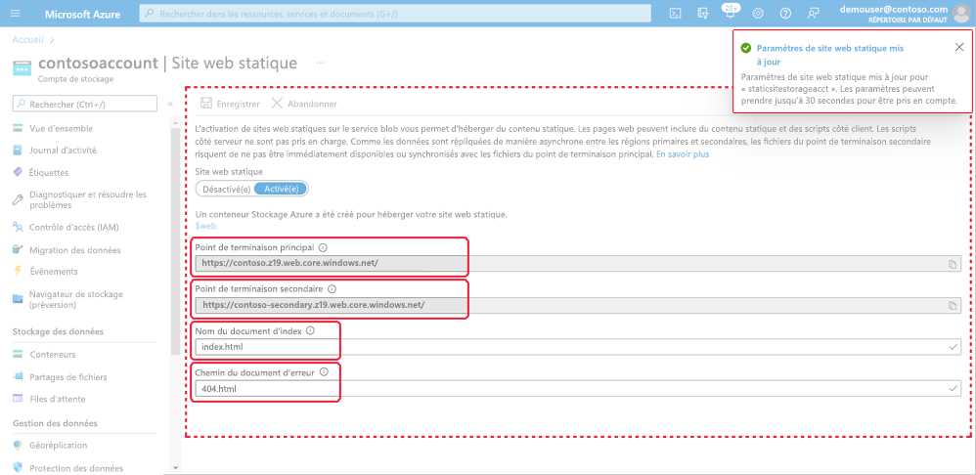Click the Vue d'ensemble icon in sidebar
The height and width of the screenshot is (475, 976).
(x=18, y=129)
